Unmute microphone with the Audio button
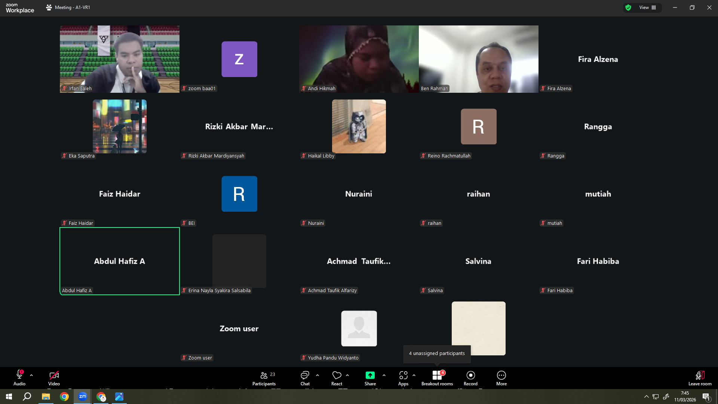Viewport: 718px width, 404px height. tap(19, 378)
